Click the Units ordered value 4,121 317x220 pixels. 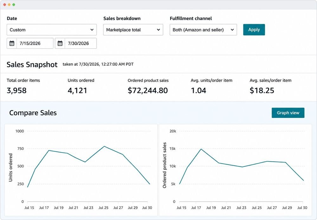[x=77, y=90]
